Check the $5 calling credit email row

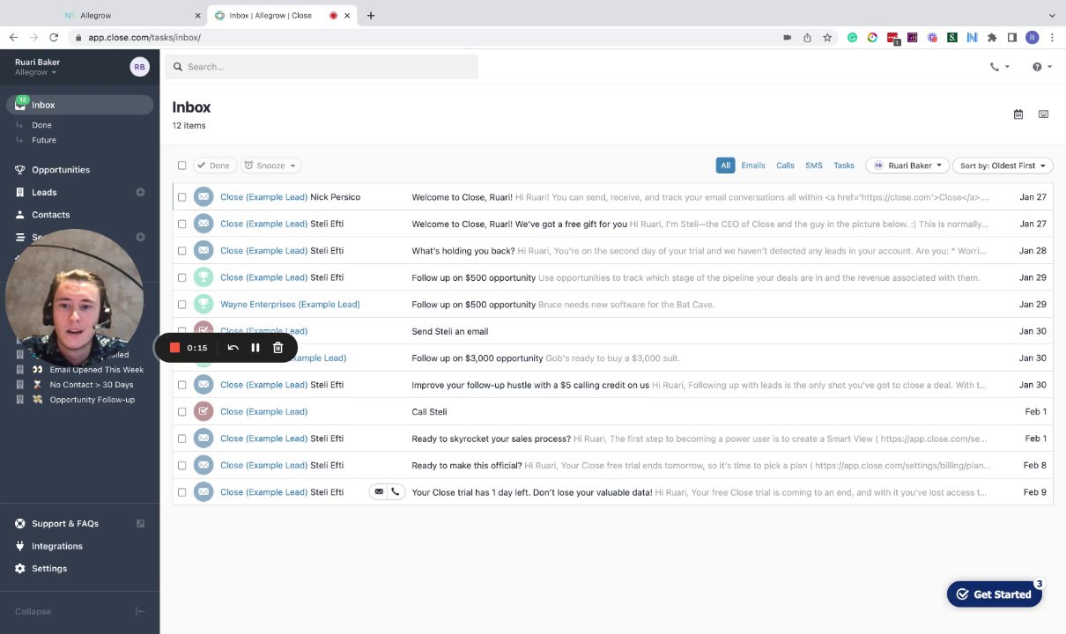pyautogui.click(x=182, y=385)
